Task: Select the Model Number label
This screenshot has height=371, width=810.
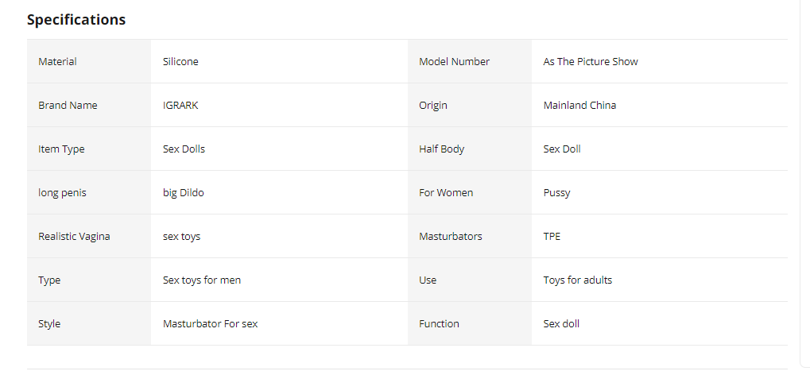Action: pyautogui.click(x=454, y=62)
